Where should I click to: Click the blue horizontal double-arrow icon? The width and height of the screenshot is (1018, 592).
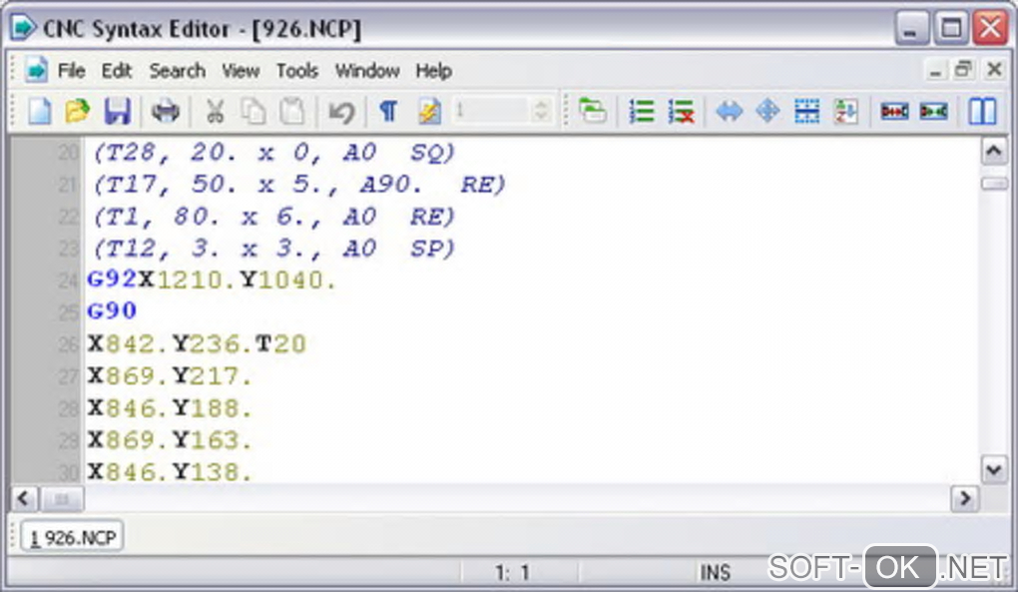730,112
